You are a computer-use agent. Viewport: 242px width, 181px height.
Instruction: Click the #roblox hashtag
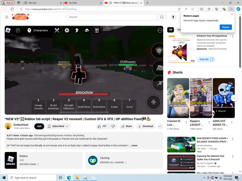[x=68, y=136]
